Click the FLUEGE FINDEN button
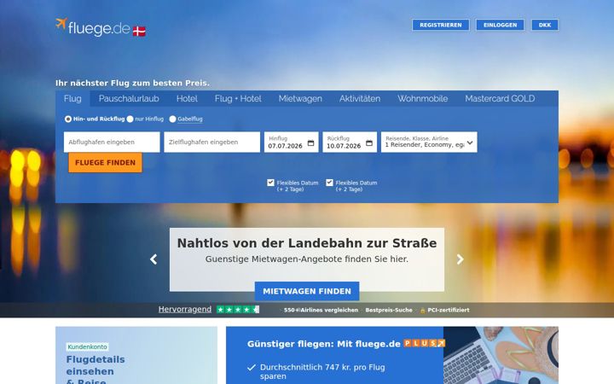 tap(106, 163)
